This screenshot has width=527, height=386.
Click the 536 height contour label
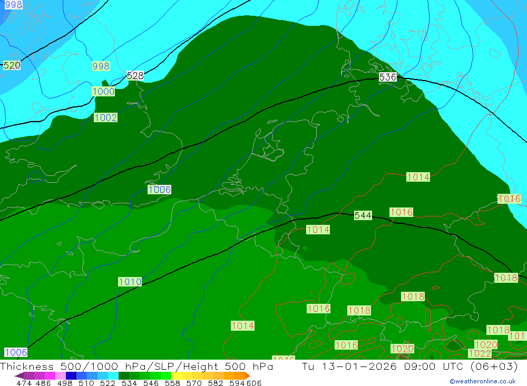click(x=388, y=77)
